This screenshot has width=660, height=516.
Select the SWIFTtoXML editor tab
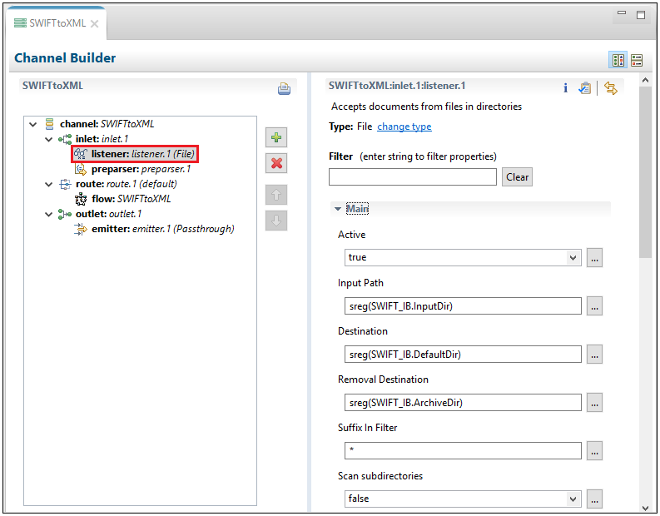pyautogui.click(x=57, y=23)
